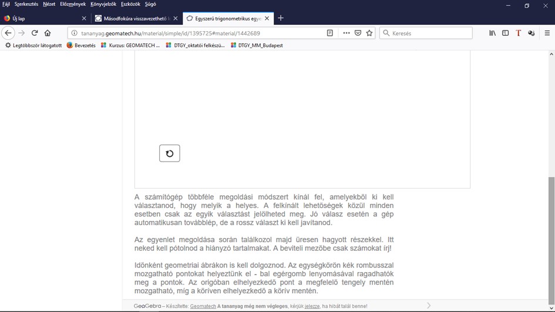Click the GeoGebra applet reset button
555x312 pixels.
pyautogui.click(x=170, y=153)
